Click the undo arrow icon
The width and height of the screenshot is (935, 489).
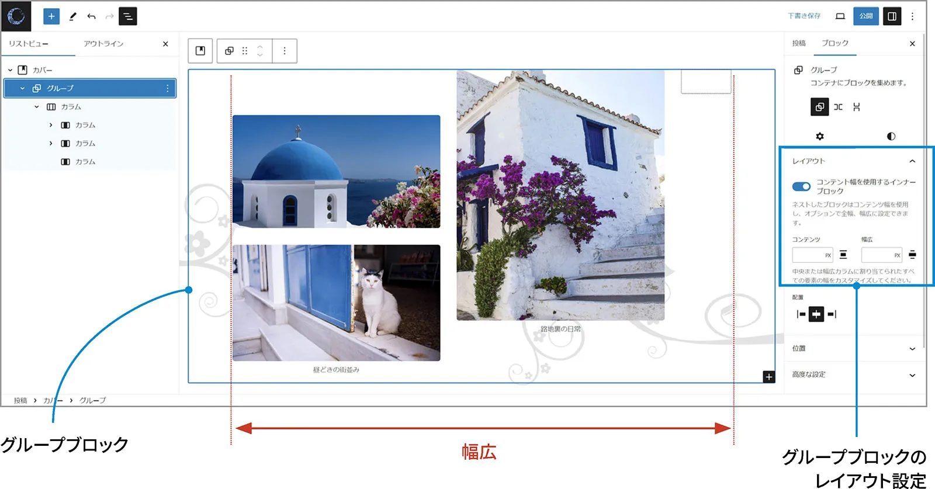pyautogui.click(x=91, y=16)
